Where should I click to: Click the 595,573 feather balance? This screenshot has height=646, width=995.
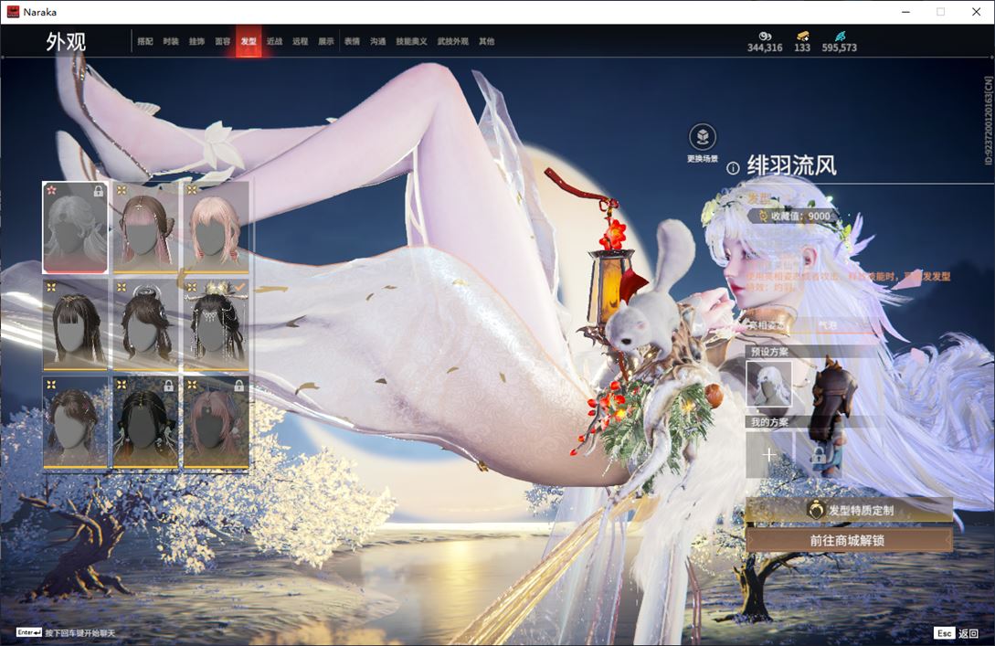pyautogui.click(x=840, y=48)
